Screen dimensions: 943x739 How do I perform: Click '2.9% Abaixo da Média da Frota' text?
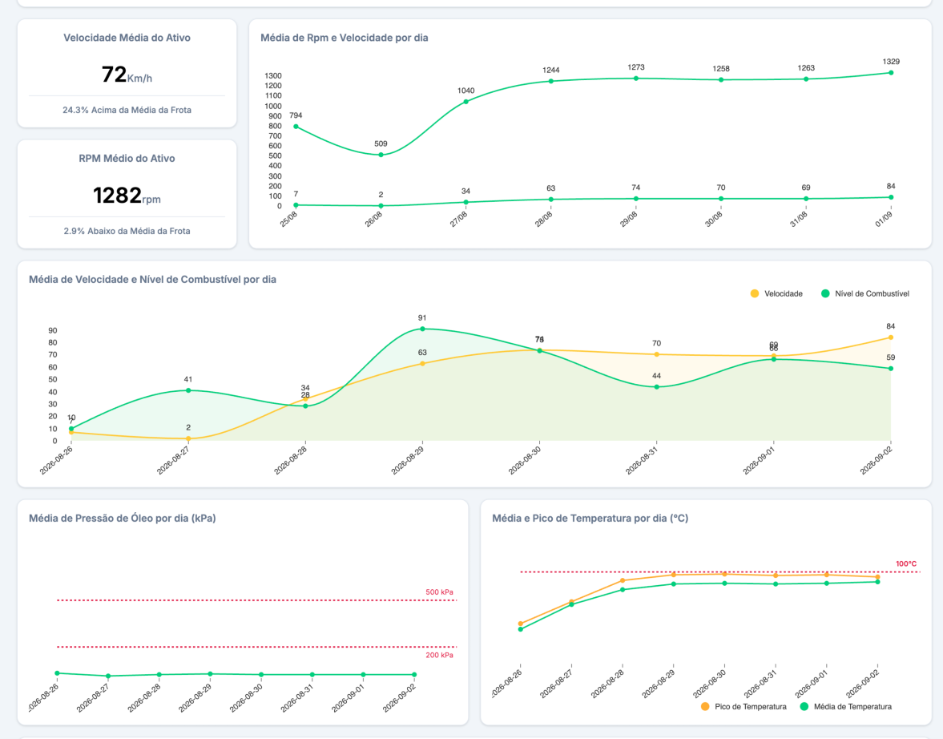point(127,231)
